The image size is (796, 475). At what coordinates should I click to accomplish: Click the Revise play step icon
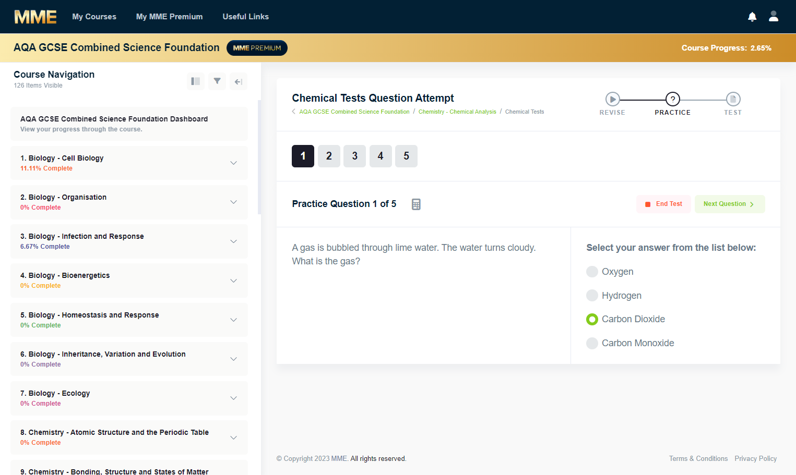pyautogui.click(x=612, y=99)
